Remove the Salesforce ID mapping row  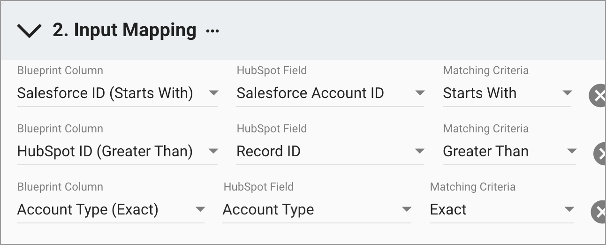click(x=597, y=96)
